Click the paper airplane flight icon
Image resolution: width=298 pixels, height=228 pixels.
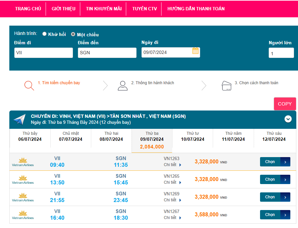coord(20,119)
